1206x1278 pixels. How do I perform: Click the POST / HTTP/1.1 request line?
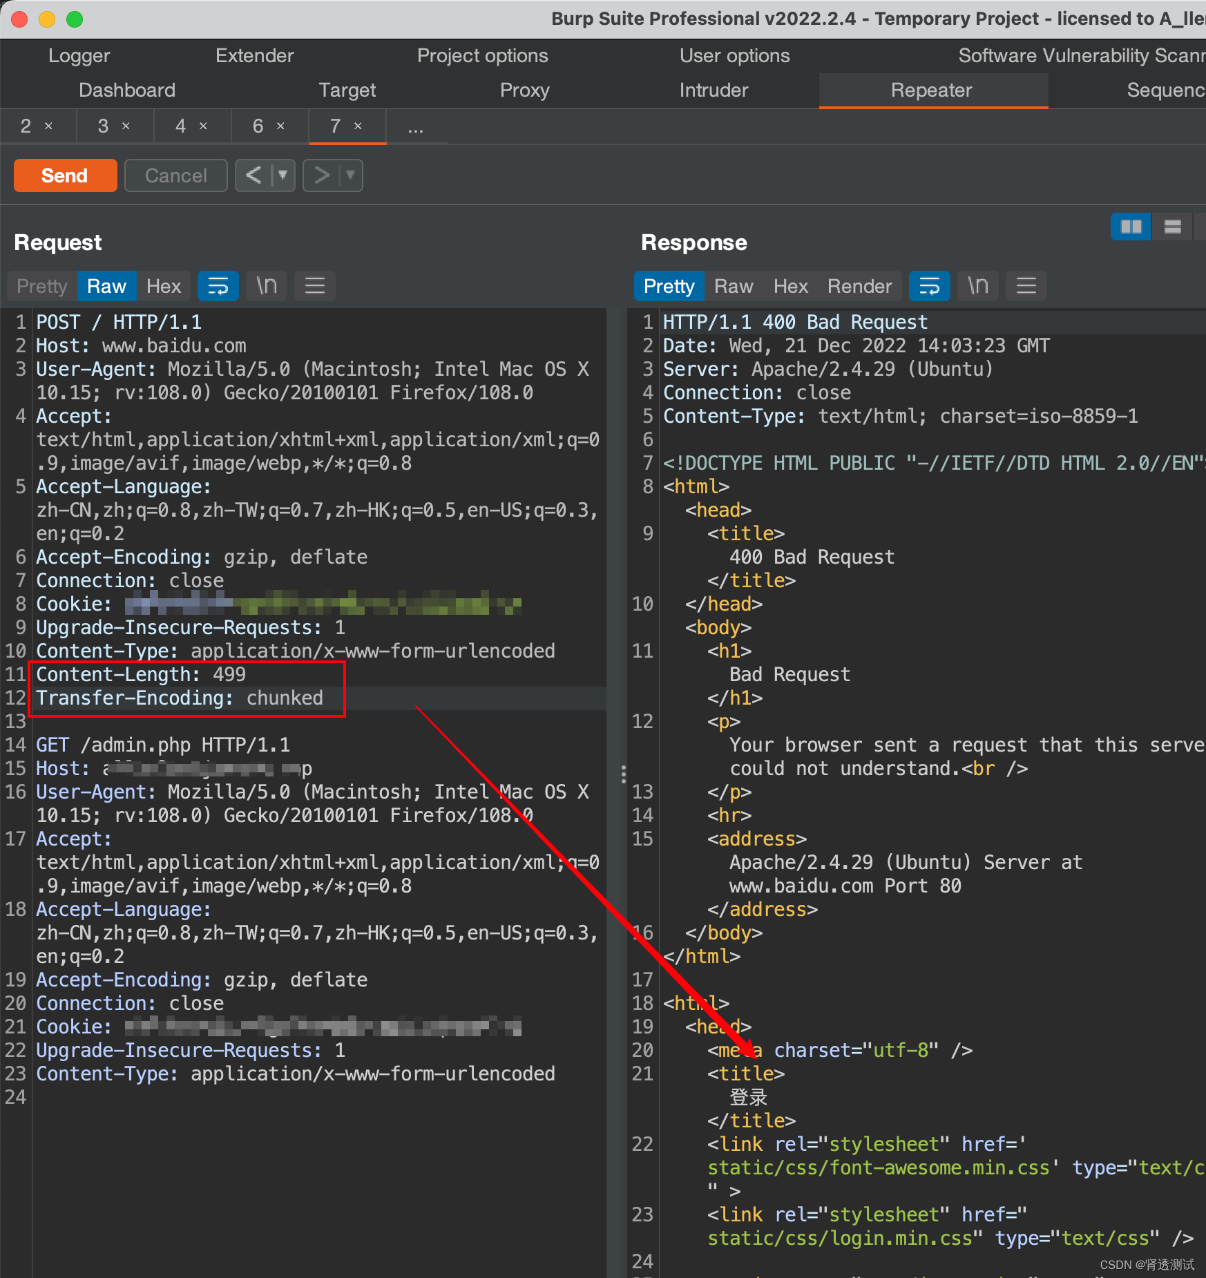click(119, 322)
